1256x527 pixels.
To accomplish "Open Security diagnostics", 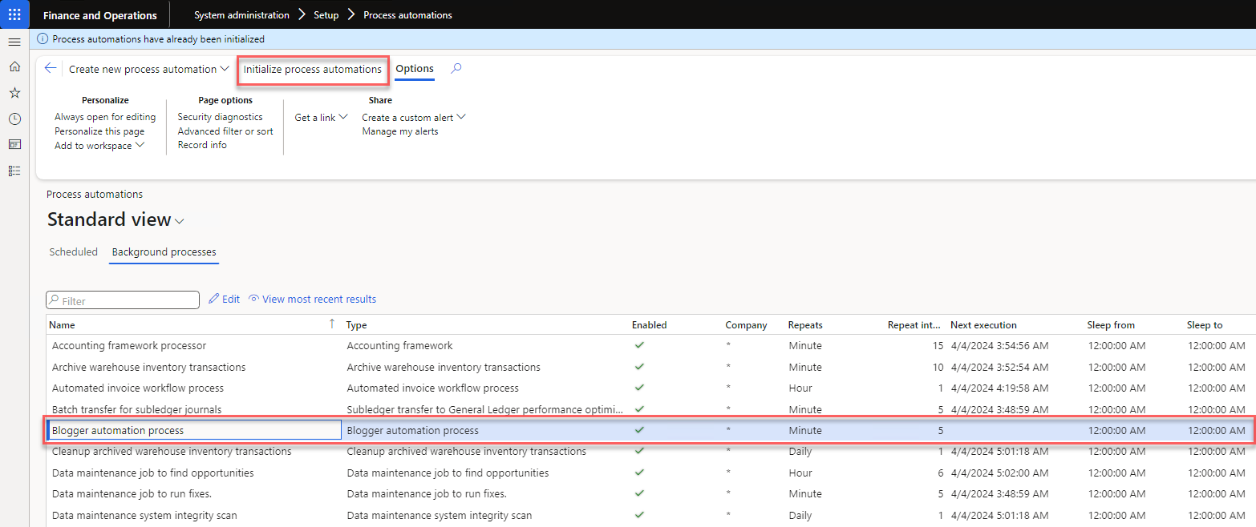I will click(x=220, y=117).
